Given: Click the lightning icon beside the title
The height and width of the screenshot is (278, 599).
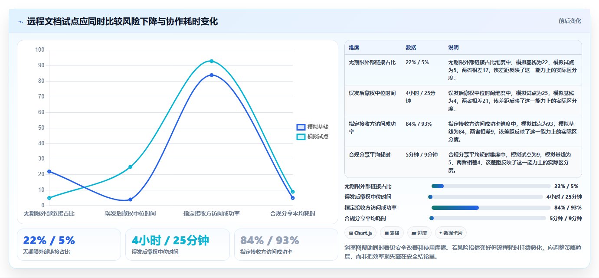Looking at the screenshot, I should [20, 22].
